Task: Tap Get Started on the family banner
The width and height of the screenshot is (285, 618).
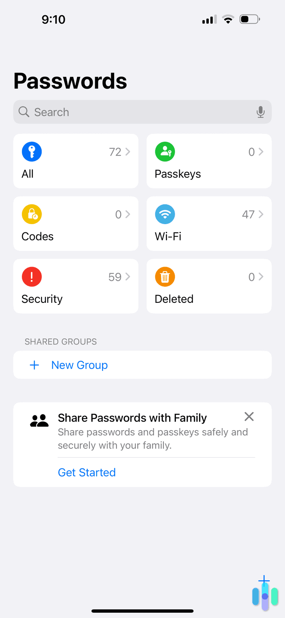Action: coord(87,472)
